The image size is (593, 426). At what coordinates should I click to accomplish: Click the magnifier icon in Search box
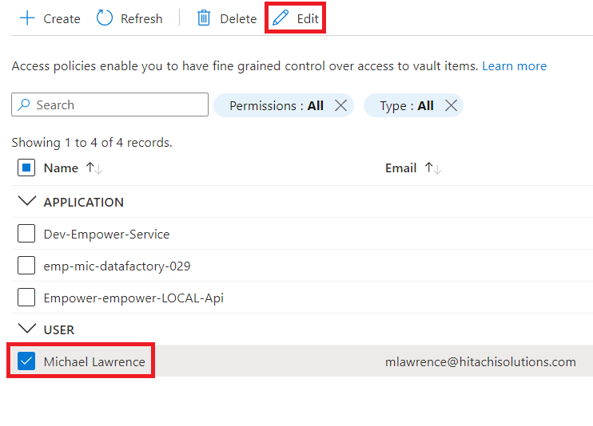tap(24, 105)
